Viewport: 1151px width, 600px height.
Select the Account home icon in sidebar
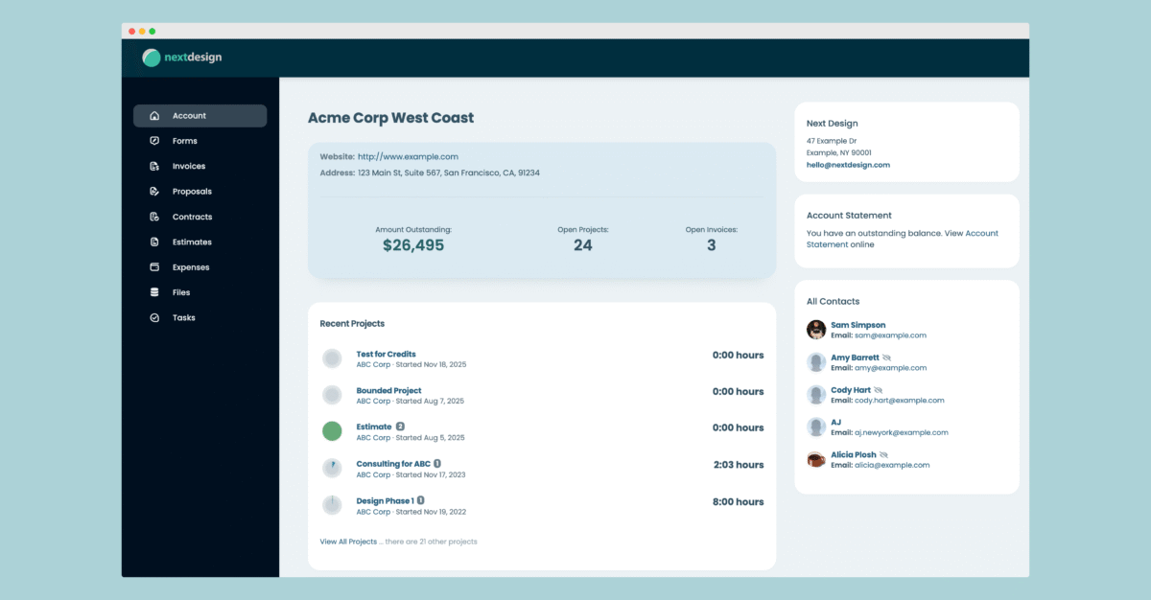pyautogui.click(x=153, y=115)
